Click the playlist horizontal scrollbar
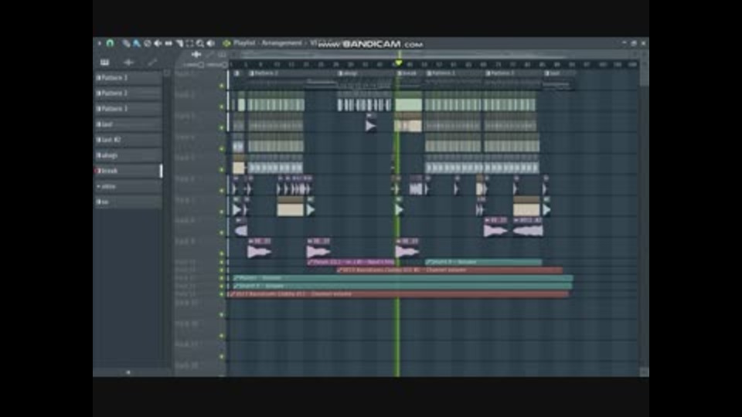742x417 pixels. pos(433,54)
